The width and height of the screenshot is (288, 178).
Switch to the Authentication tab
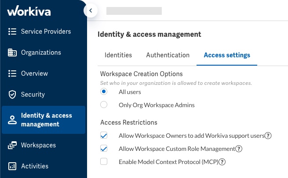(168, 55)
